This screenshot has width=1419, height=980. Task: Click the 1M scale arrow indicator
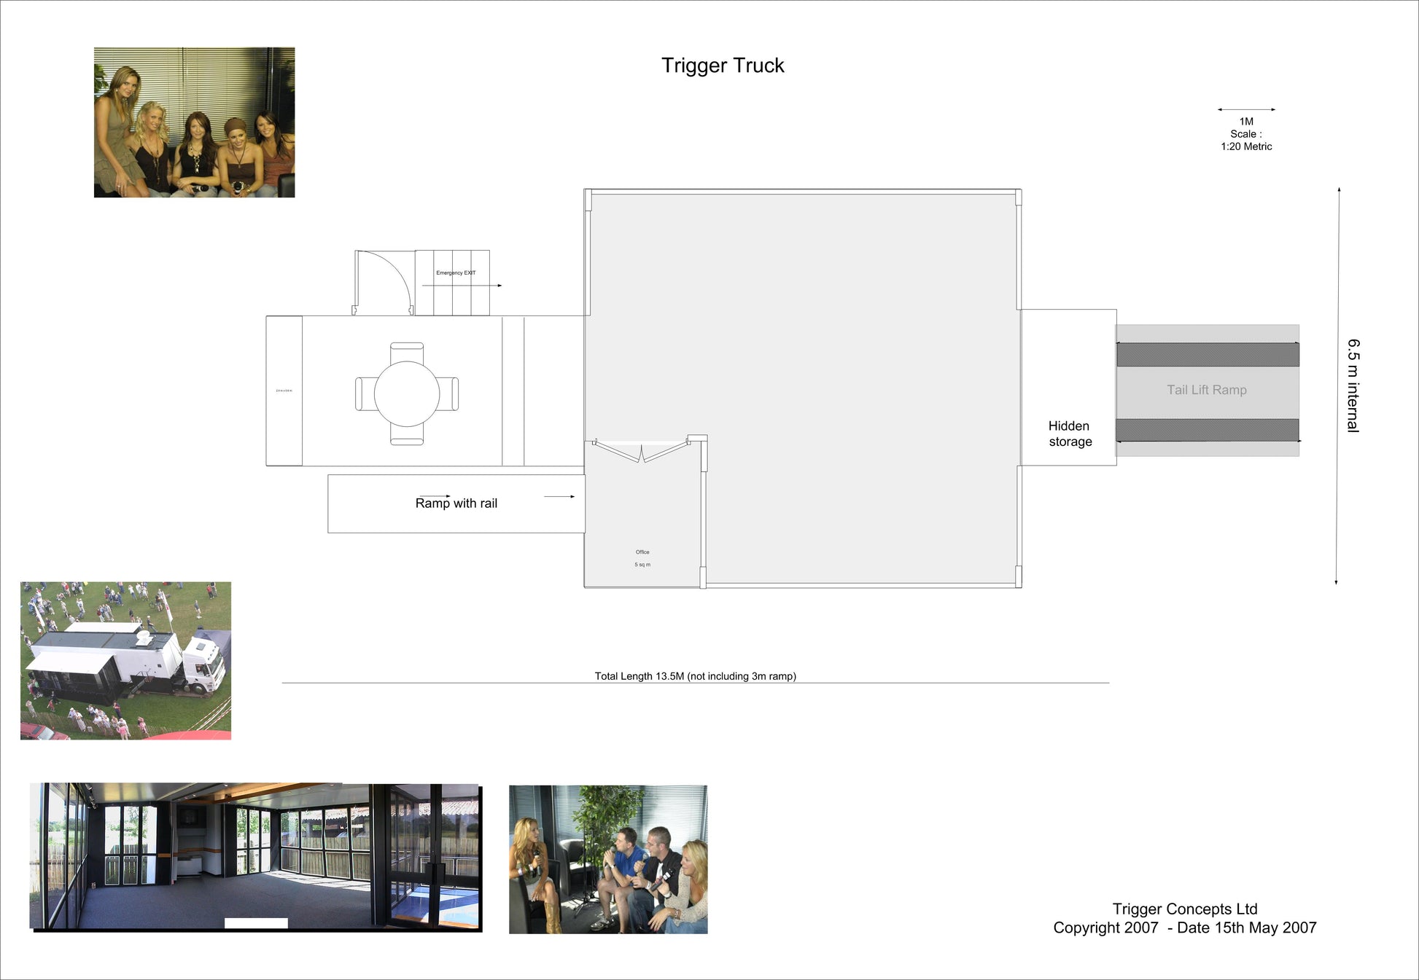pyautogui.click(x=1245, y=110)
